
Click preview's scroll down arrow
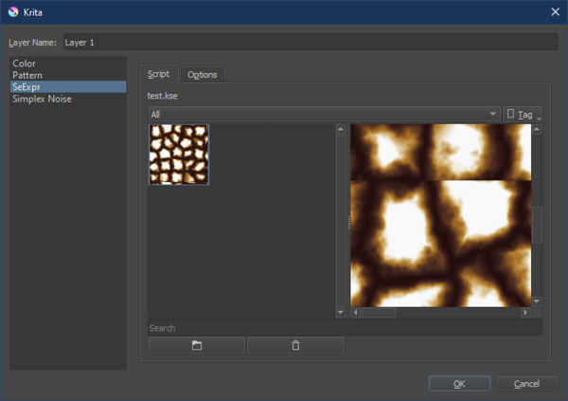click(x=537, y=301)
